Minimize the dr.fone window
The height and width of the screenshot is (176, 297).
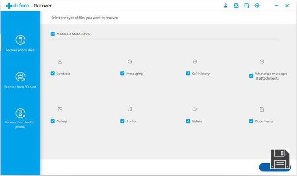[277, 6]
